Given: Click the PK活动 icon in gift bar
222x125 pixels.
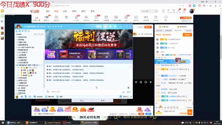Looking at the screenshot, I should pos(60,109).
